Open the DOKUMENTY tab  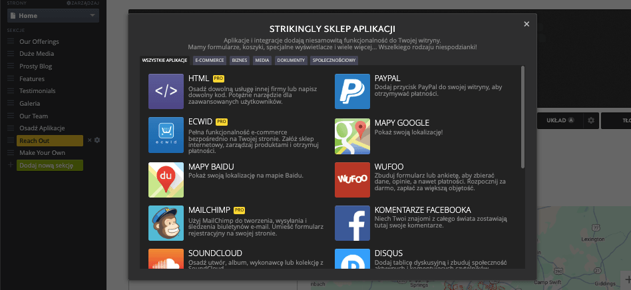(292, 61)
